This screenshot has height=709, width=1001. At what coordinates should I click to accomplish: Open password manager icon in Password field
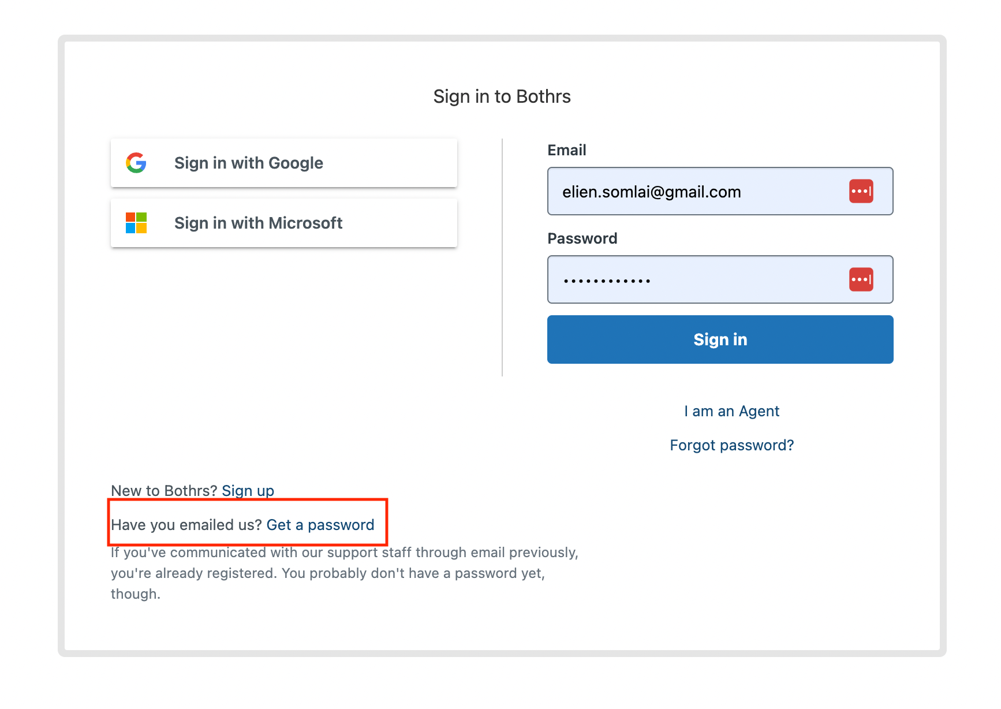pos(861,279)
